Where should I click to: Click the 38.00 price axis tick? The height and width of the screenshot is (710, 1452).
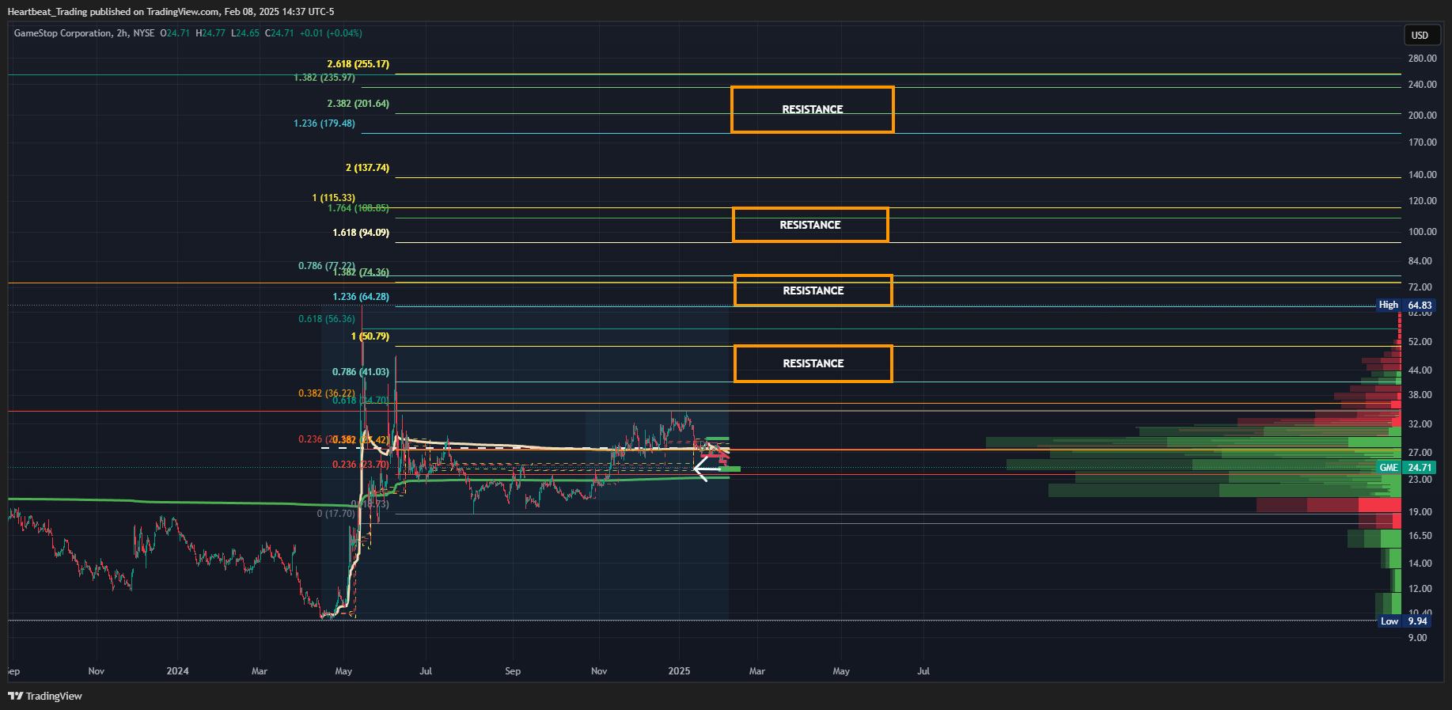coord(1420,395)
